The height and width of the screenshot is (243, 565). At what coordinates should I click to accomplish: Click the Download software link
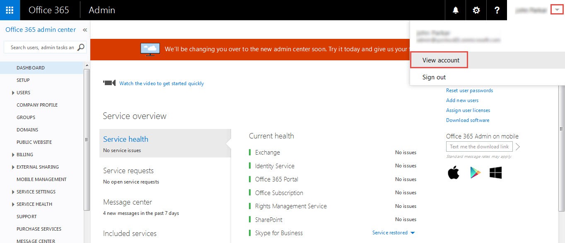[x=468, y=120]
